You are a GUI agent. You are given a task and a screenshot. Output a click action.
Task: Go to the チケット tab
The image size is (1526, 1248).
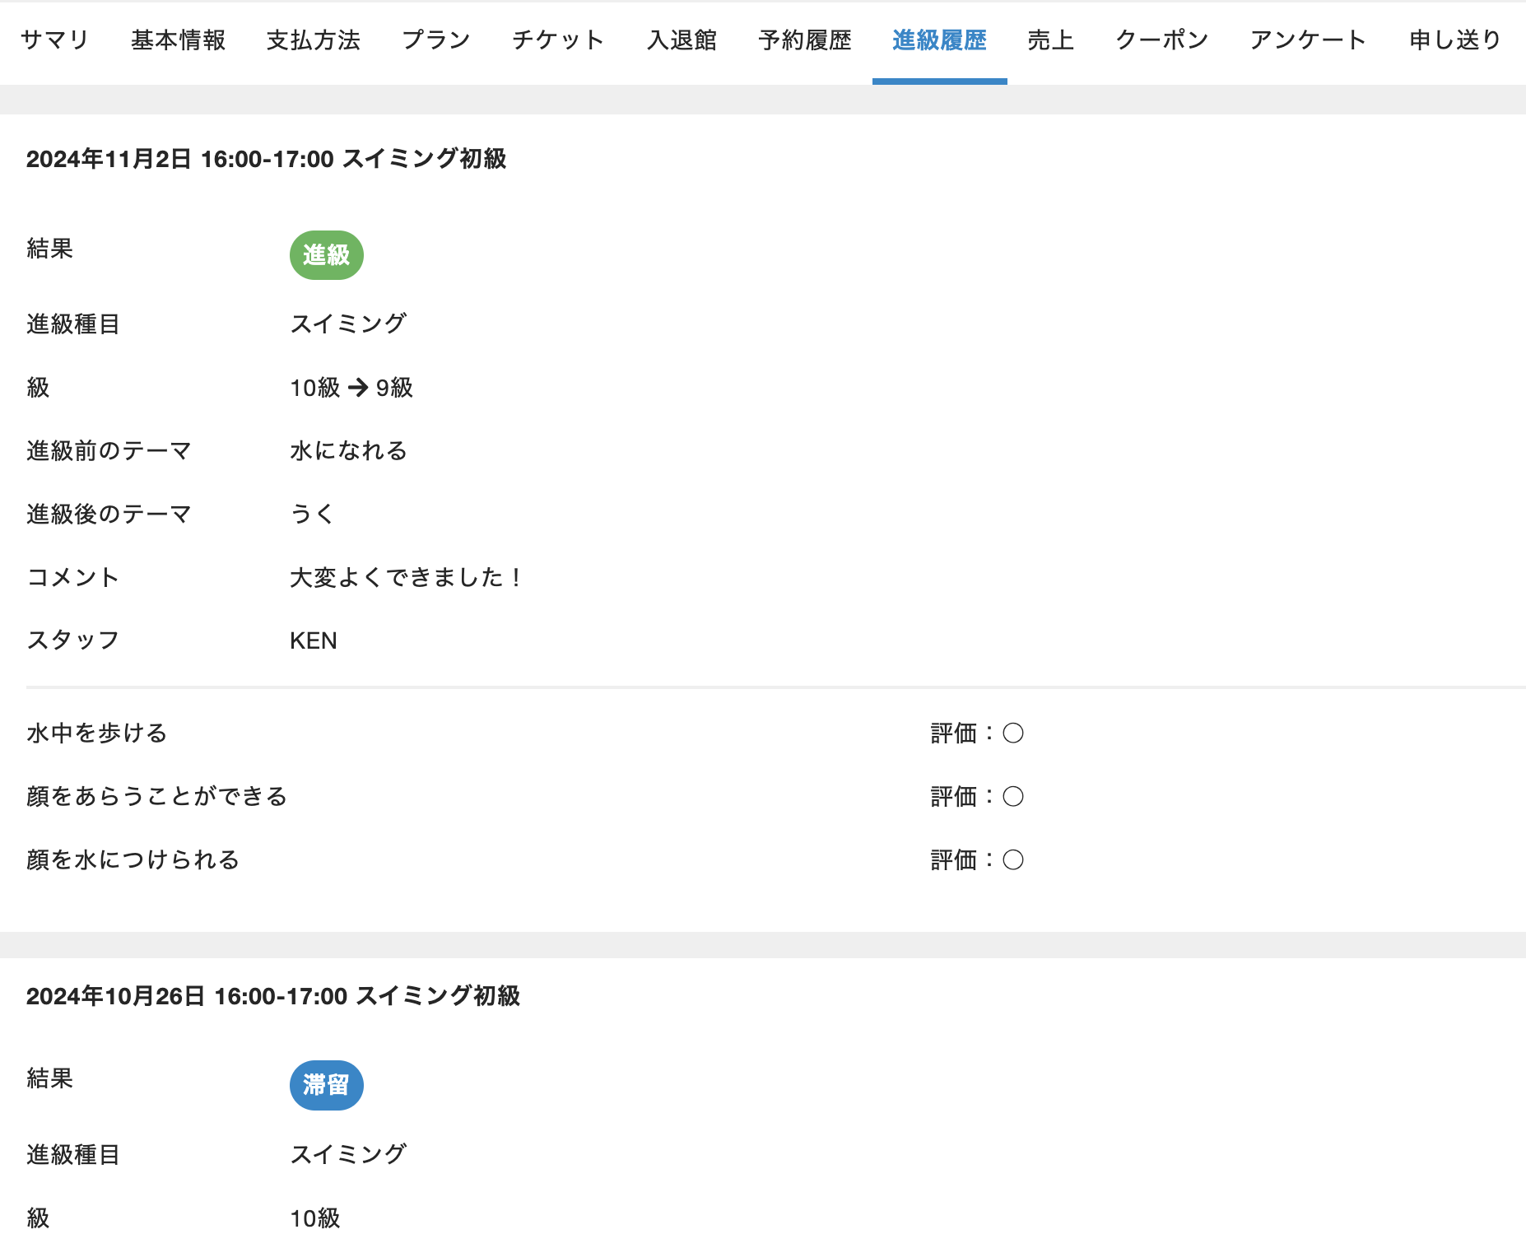click(558, 40)
